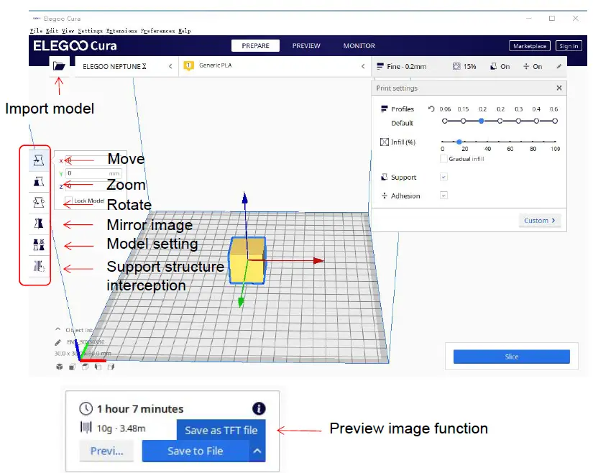Open the per-model settings tool
This screenshot has height=473, width=593.
pos(39,245)
